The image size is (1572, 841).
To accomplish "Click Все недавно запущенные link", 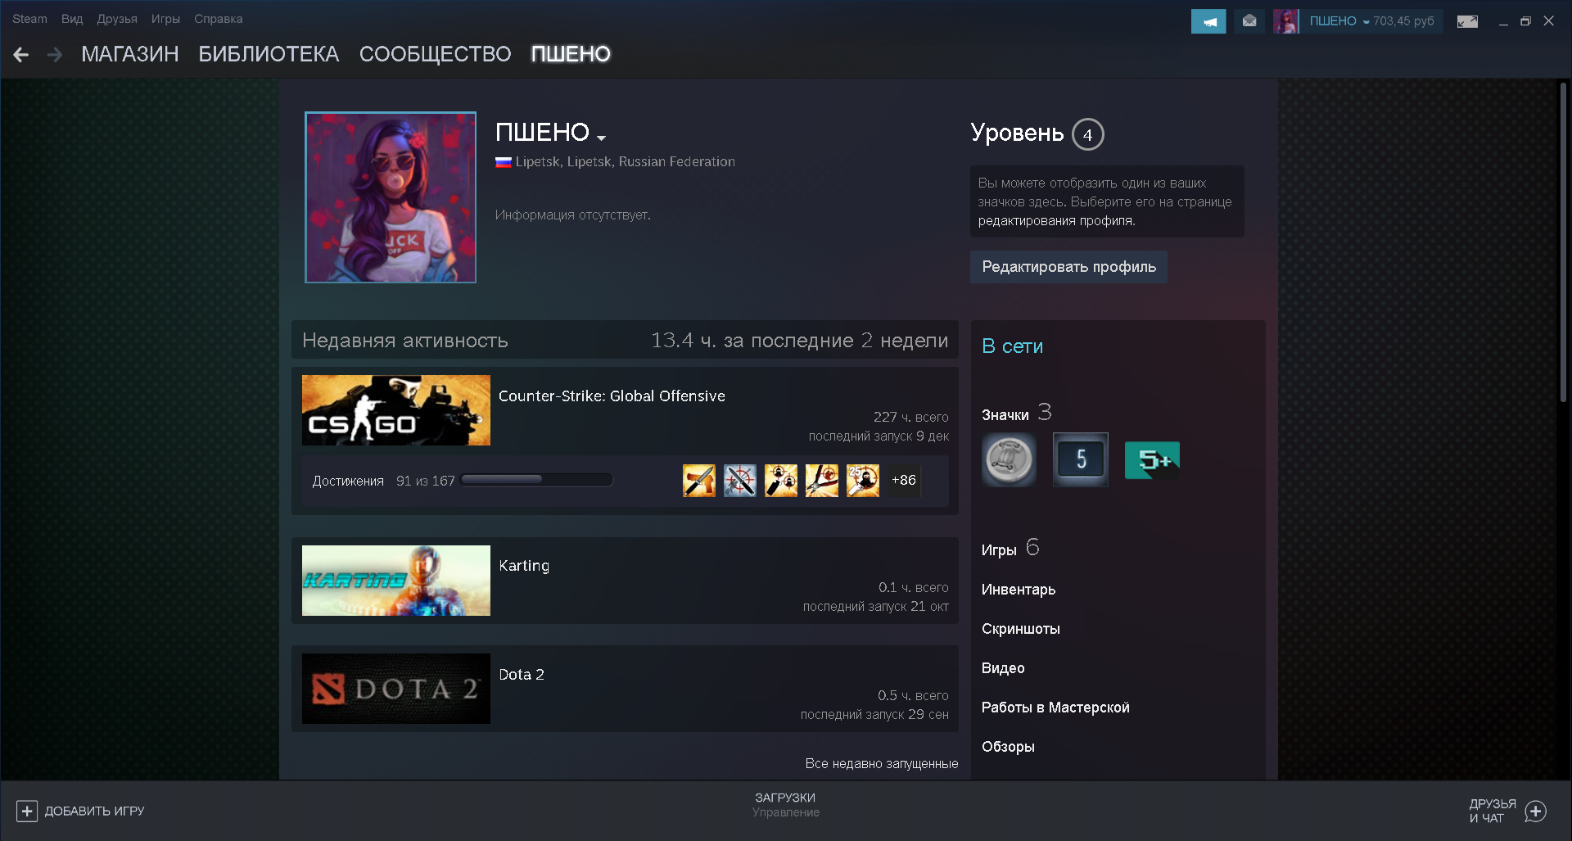I will tap(881, 763).
